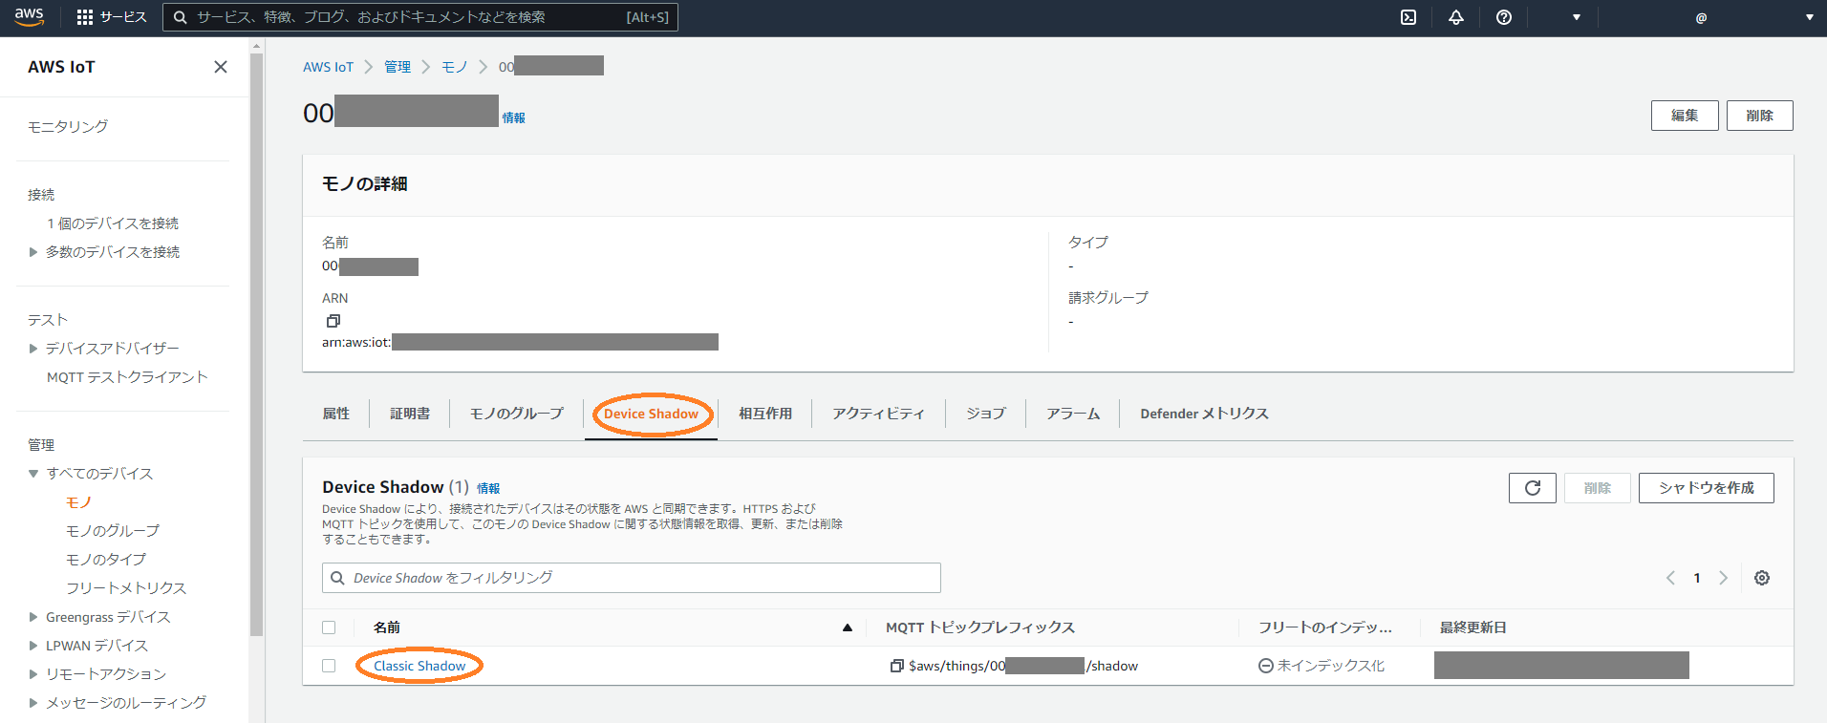This screenshot has height=723, width=1827.
Task: Copy the ARN using copy icon
Action: (x=333, y=321)
